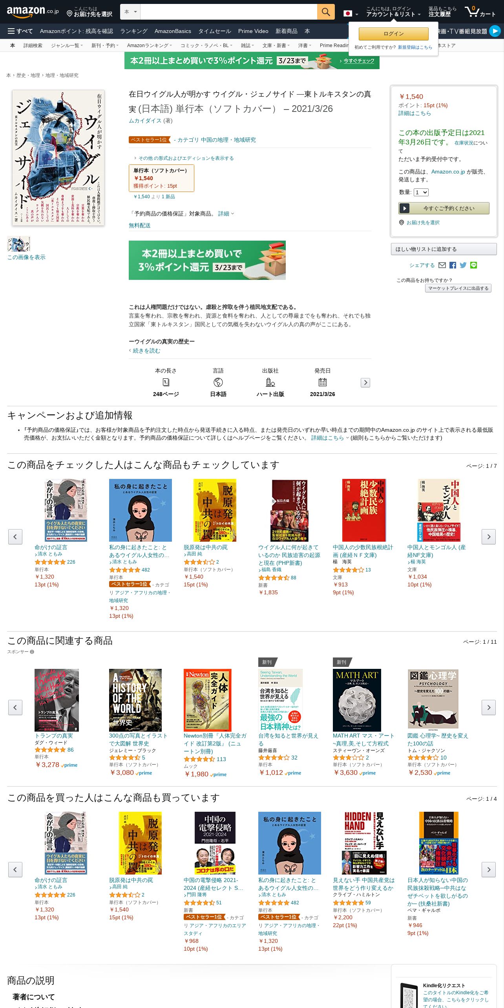Share this book via Facebook icon
Screen dimensions: 504x1008
coord(453,265)
